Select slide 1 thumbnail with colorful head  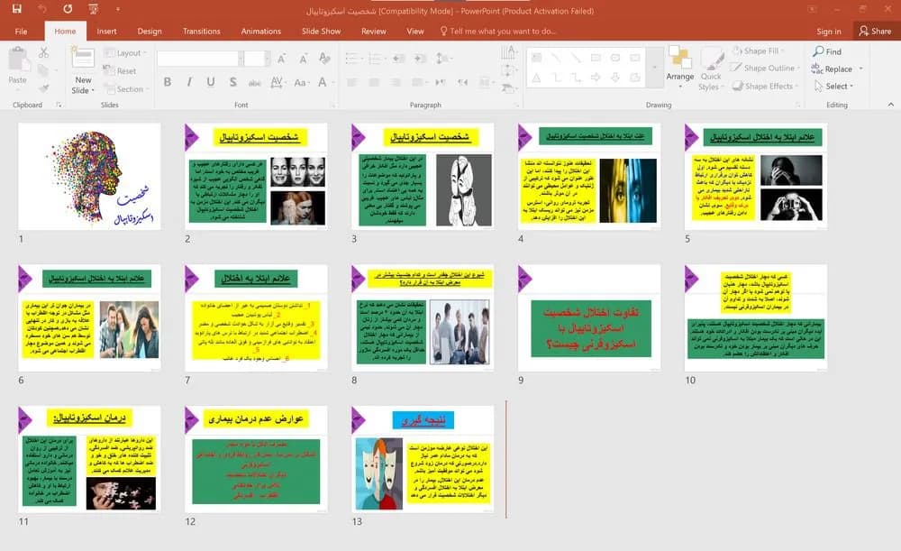click(x=89, y=176)
